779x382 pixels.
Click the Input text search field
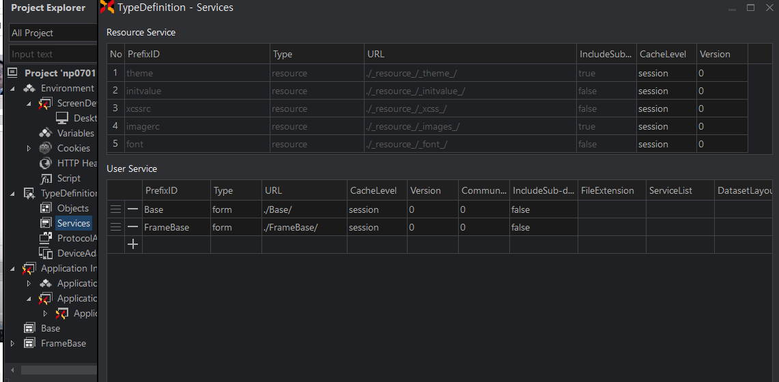53,54
